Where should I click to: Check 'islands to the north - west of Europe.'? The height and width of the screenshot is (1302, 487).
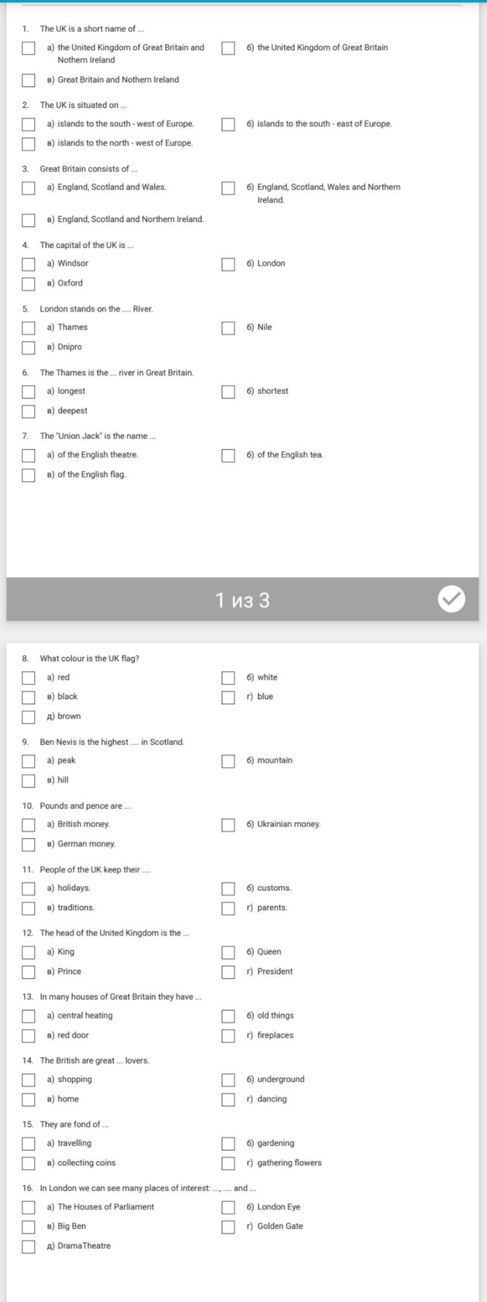click(28, 144)
